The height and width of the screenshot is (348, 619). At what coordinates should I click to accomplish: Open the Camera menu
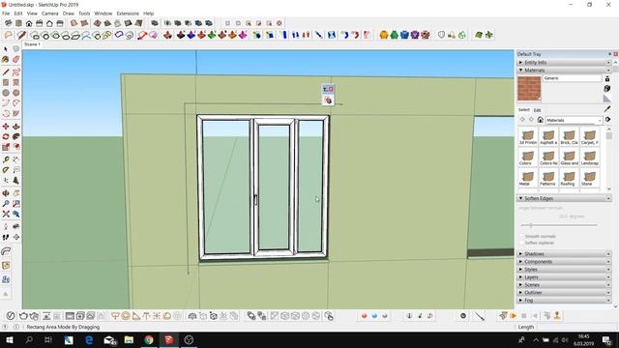(49, 14)
